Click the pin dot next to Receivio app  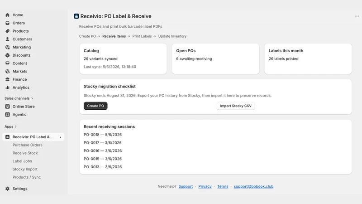coord(60,137)
